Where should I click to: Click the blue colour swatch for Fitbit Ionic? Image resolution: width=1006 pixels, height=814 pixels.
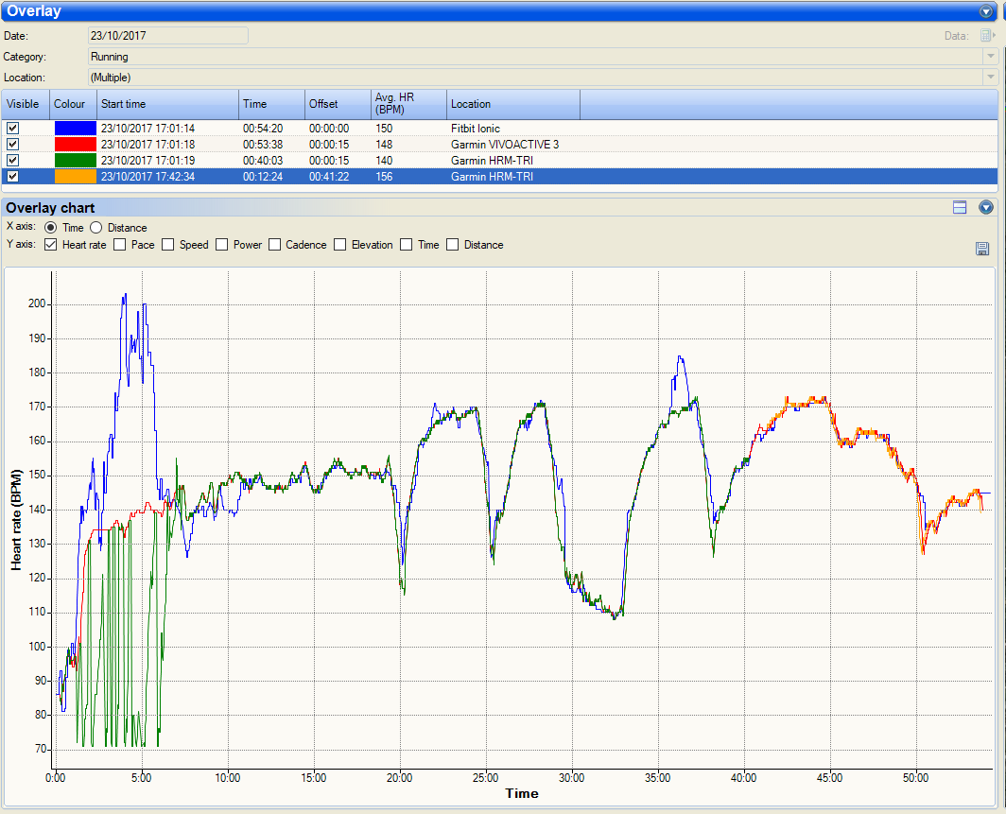coord(75,128)
